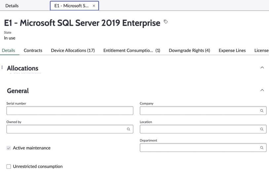Toggle the Active maintenance checkbox
The width and height of the screenshot is (269, 177).
9,148
